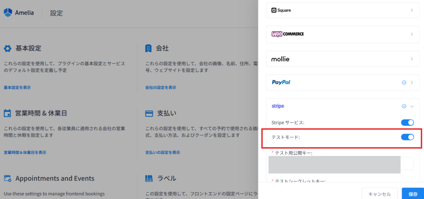
Task: Click the キャンセル button
Action: 380,194
